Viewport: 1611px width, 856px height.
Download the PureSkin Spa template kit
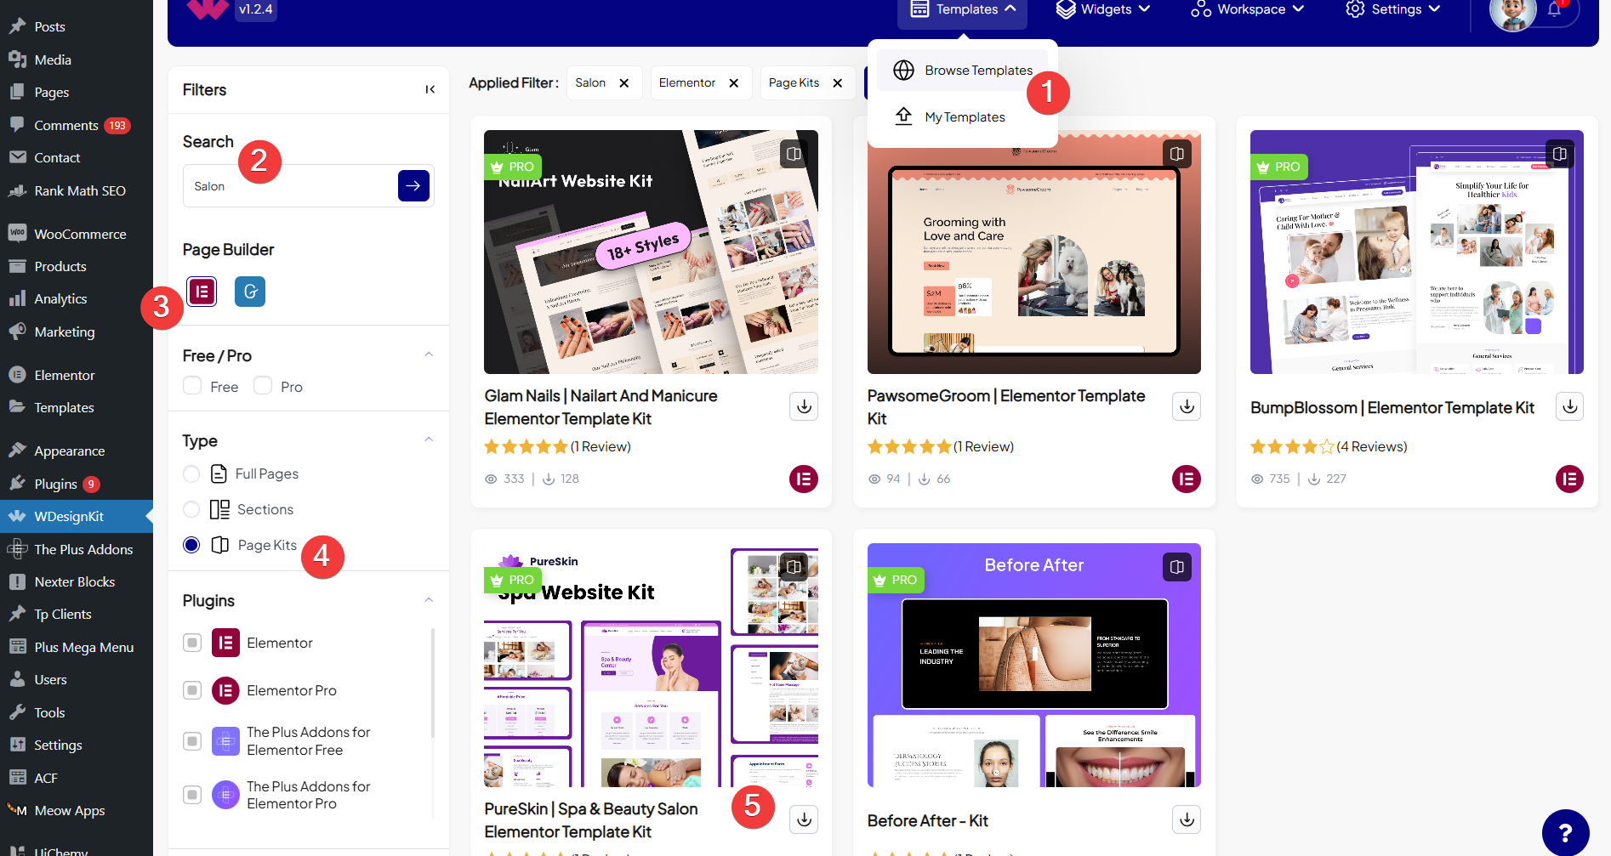pos(804,819)
